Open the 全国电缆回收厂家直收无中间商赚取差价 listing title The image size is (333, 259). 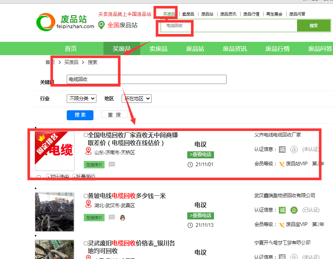coord(133,139)
